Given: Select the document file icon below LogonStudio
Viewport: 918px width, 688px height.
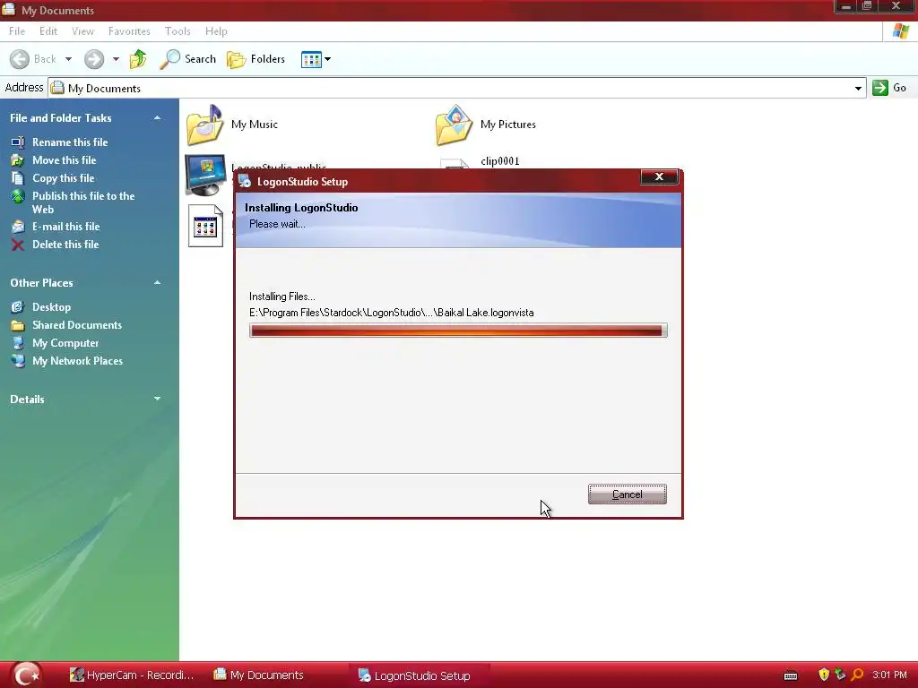Looking at the screenshot, I should coord(205,226).
